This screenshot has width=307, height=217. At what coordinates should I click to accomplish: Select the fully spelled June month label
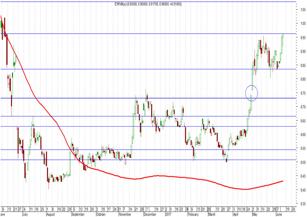point(279,215)
